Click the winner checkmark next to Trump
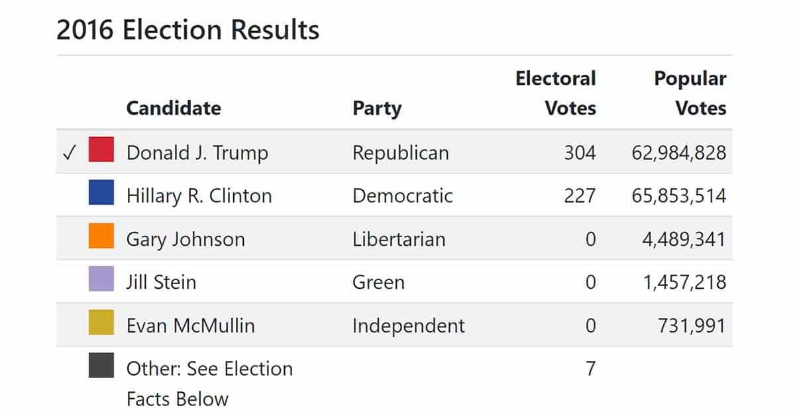Screen dimensions: 795x416 [69, 153]
